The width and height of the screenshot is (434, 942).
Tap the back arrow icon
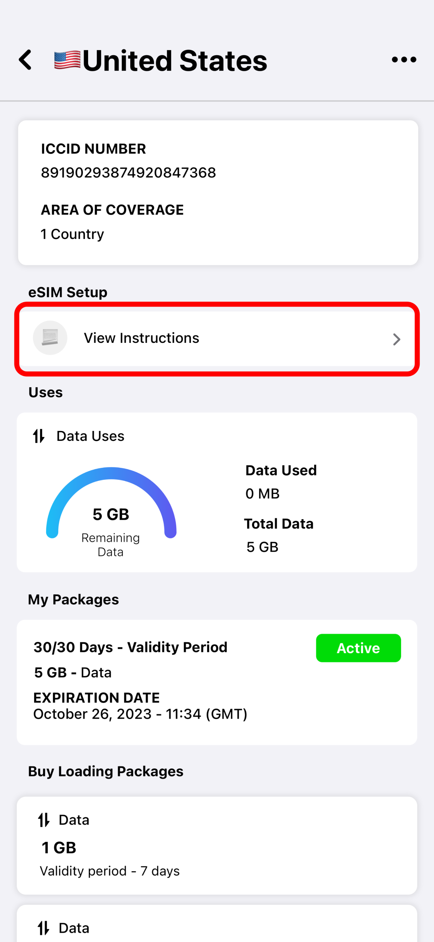pos(25,60)
